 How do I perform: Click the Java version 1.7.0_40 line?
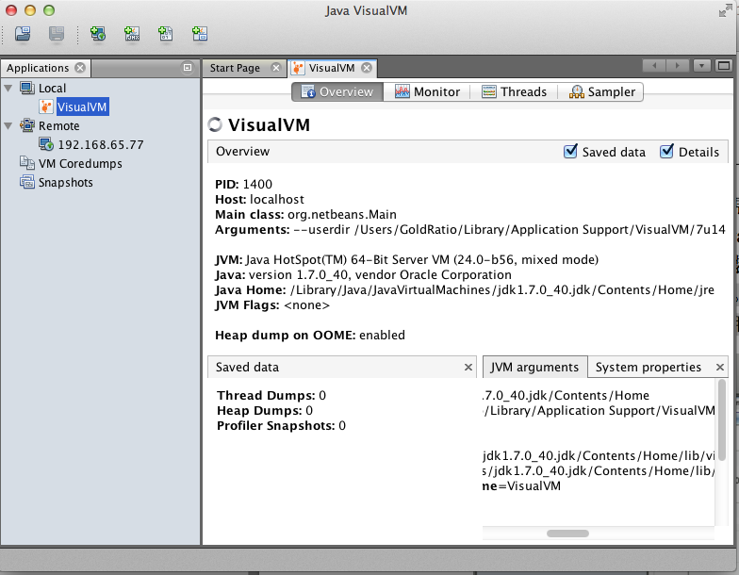point(364,275)
